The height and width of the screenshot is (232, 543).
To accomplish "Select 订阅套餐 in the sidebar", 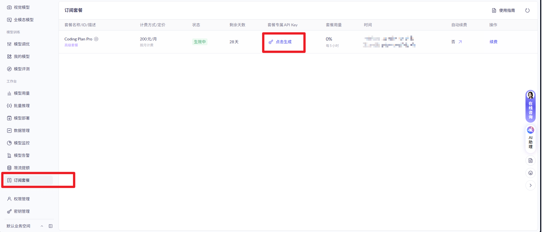I will pos(21,180).
